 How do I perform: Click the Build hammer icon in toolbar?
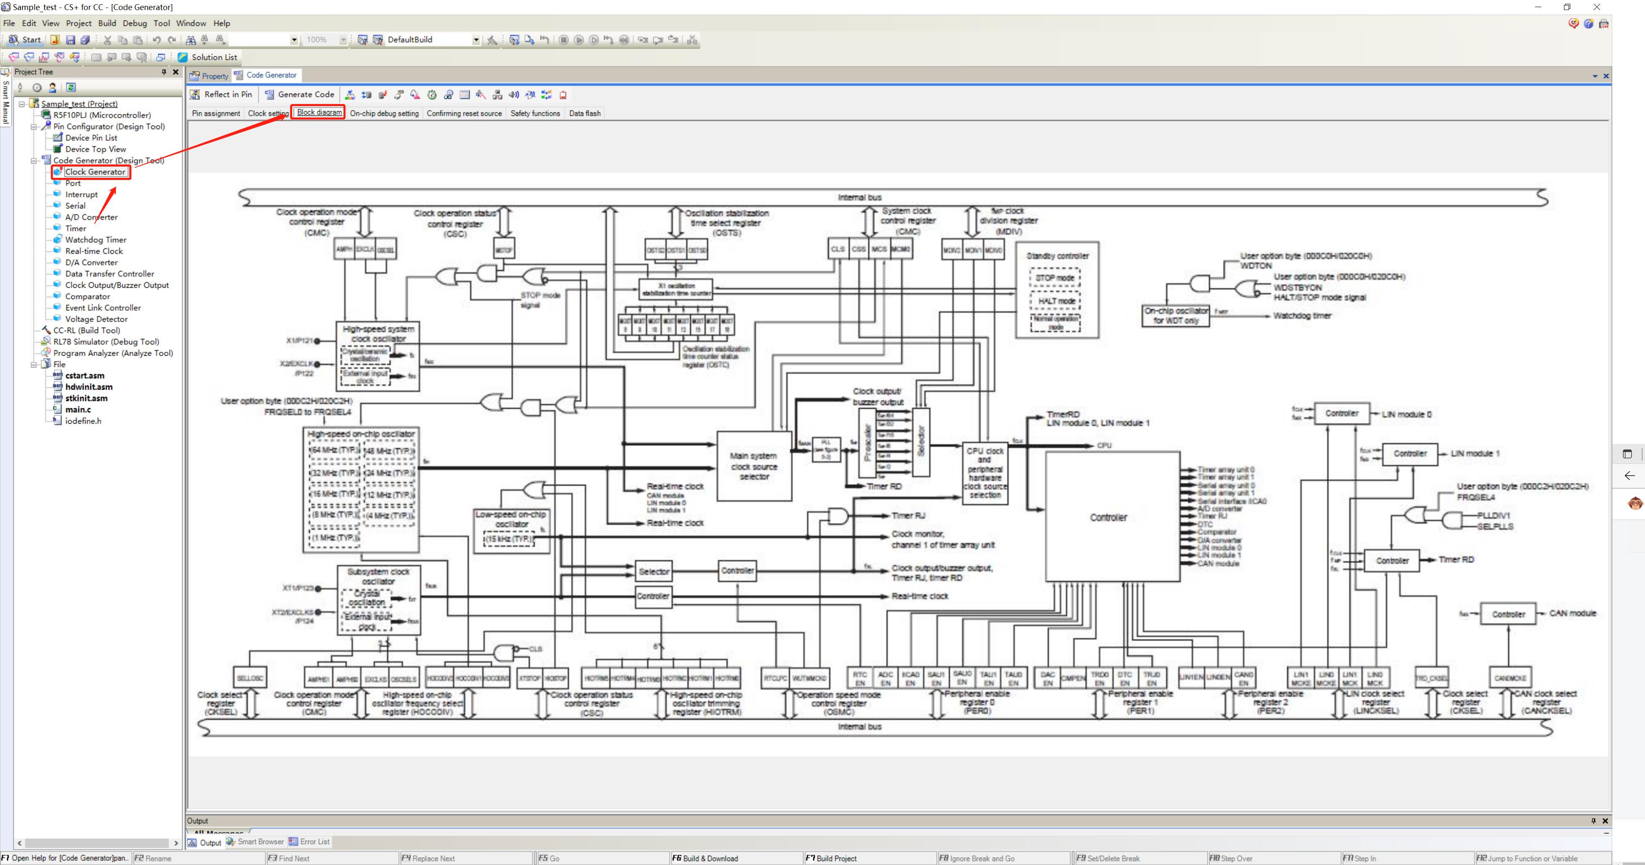[x=492, y=39]
